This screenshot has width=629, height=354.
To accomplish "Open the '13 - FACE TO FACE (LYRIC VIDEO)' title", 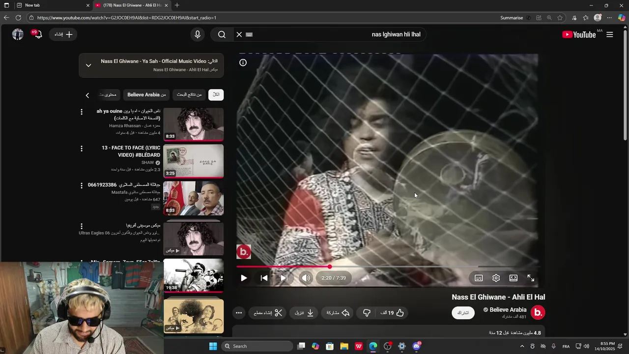I will pyautogui.click(x=131, y=151).
